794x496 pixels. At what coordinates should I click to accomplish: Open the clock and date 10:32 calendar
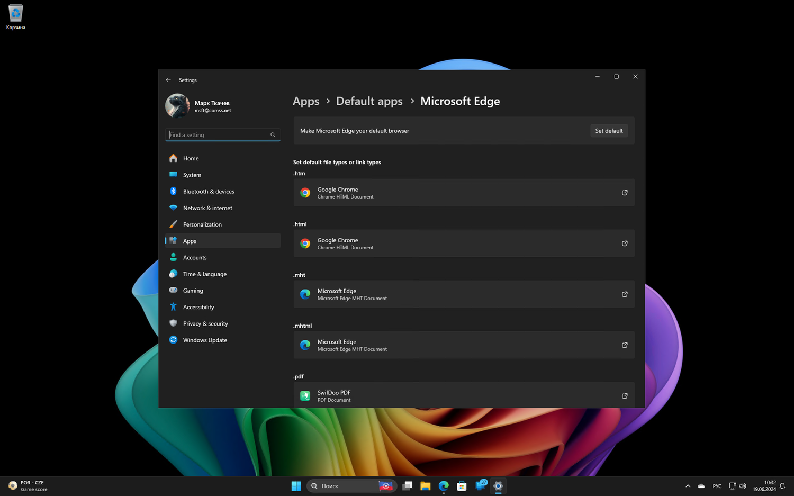pos(764,486)
